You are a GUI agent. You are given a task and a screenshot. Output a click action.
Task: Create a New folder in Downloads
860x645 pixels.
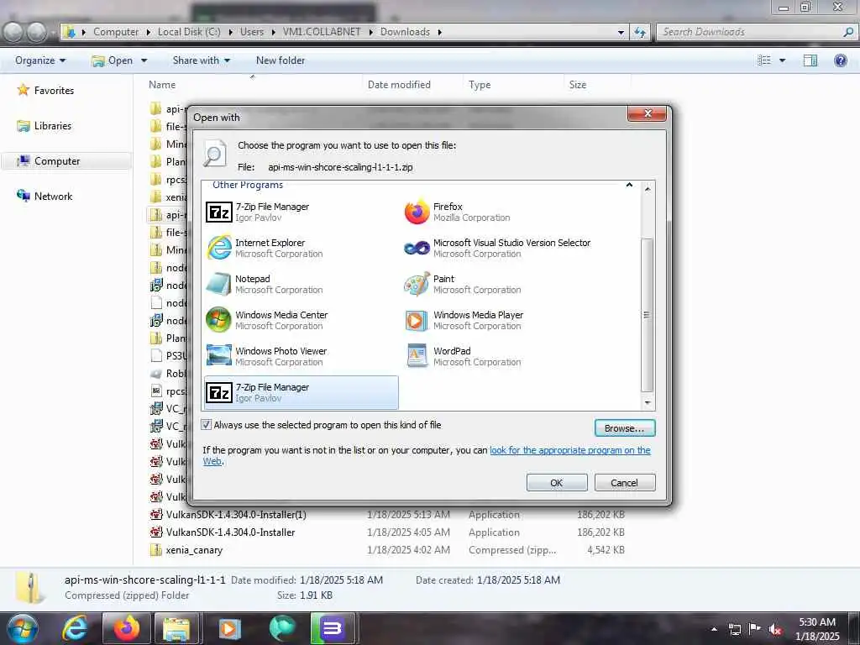(281, 60)
